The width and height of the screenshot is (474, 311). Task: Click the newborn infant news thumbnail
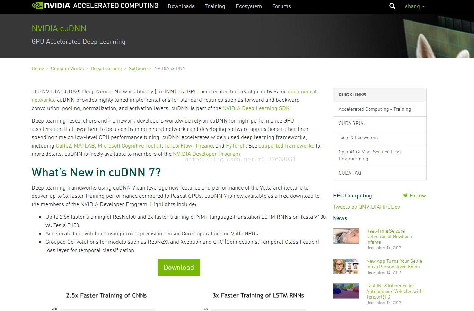[346, 236]
